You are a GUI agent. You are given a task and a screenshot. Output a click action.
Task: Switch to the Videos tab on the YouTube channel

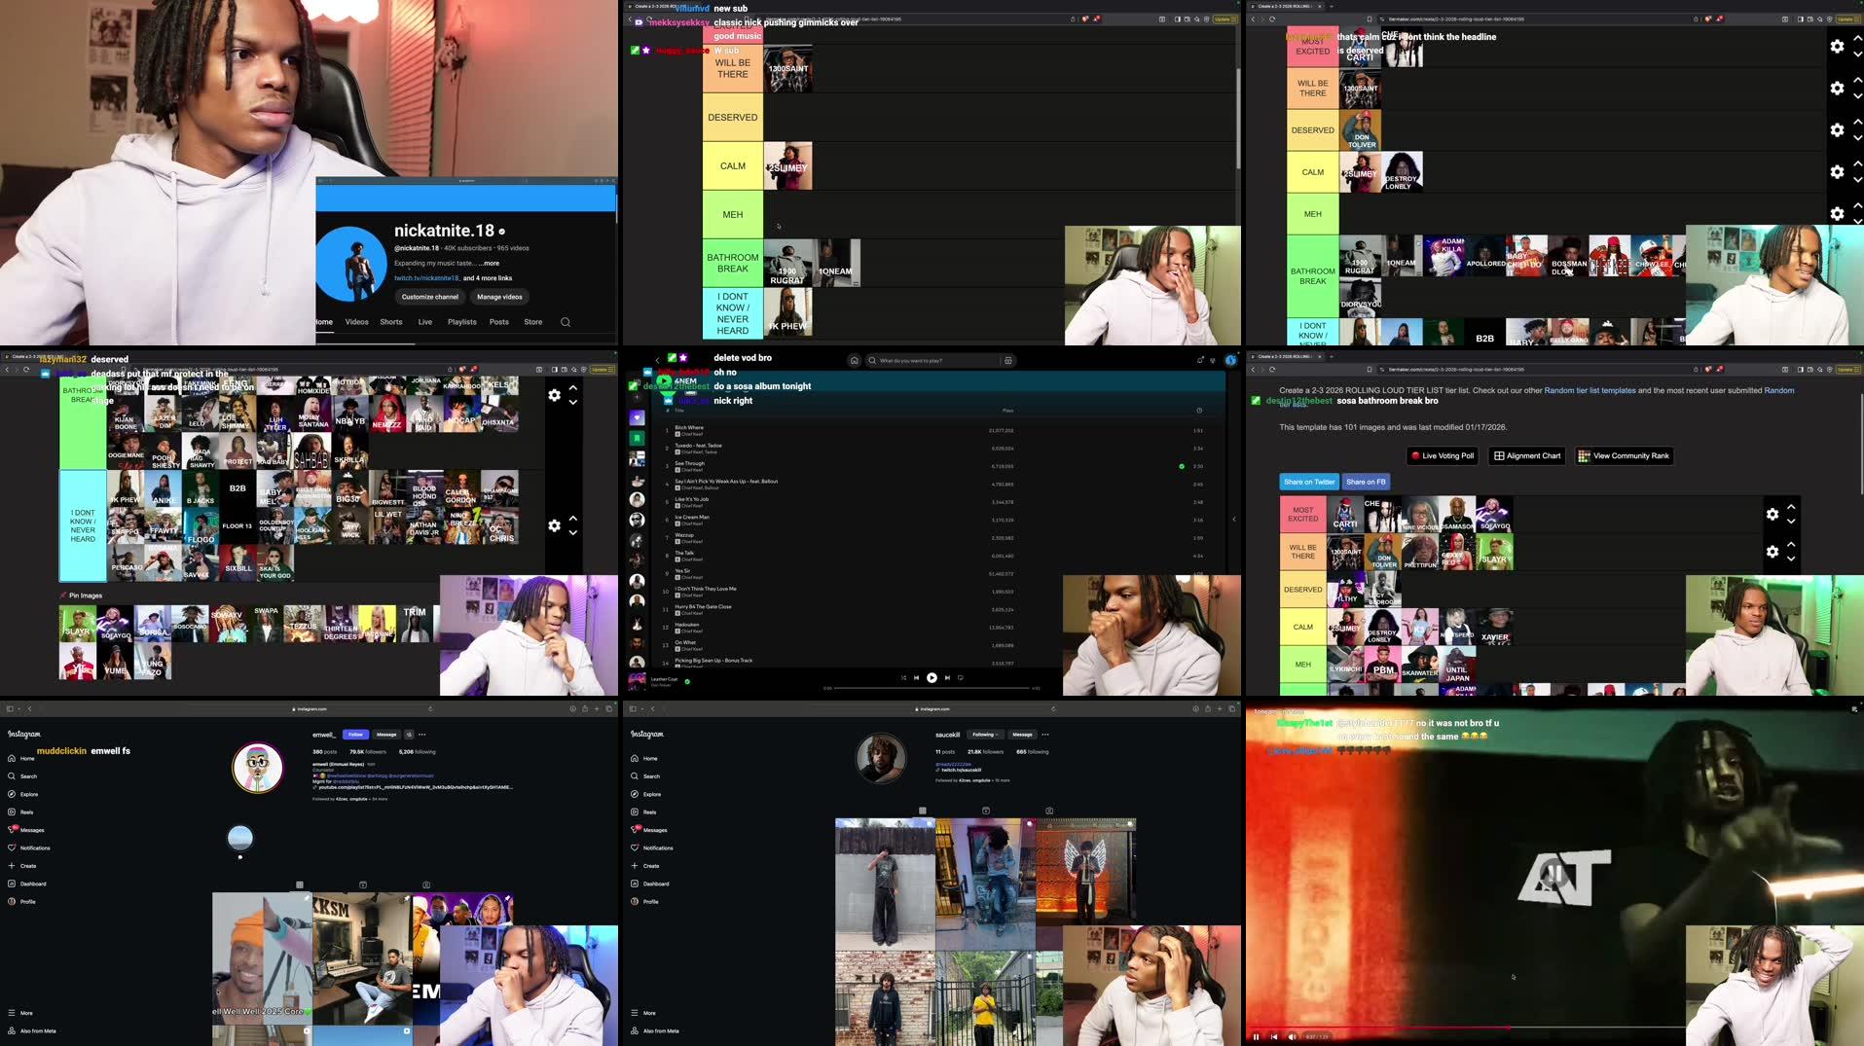(356, 321)
